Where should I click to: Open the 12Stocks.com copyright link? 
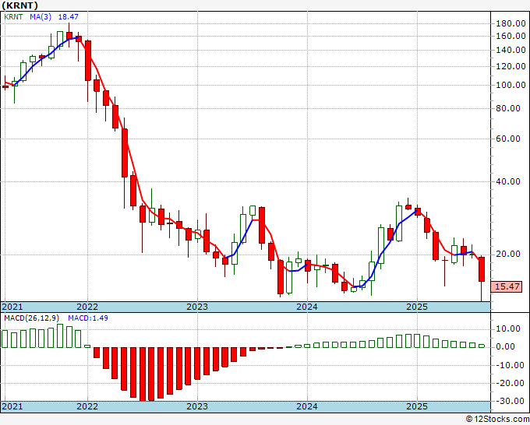[x=497, y=420]
